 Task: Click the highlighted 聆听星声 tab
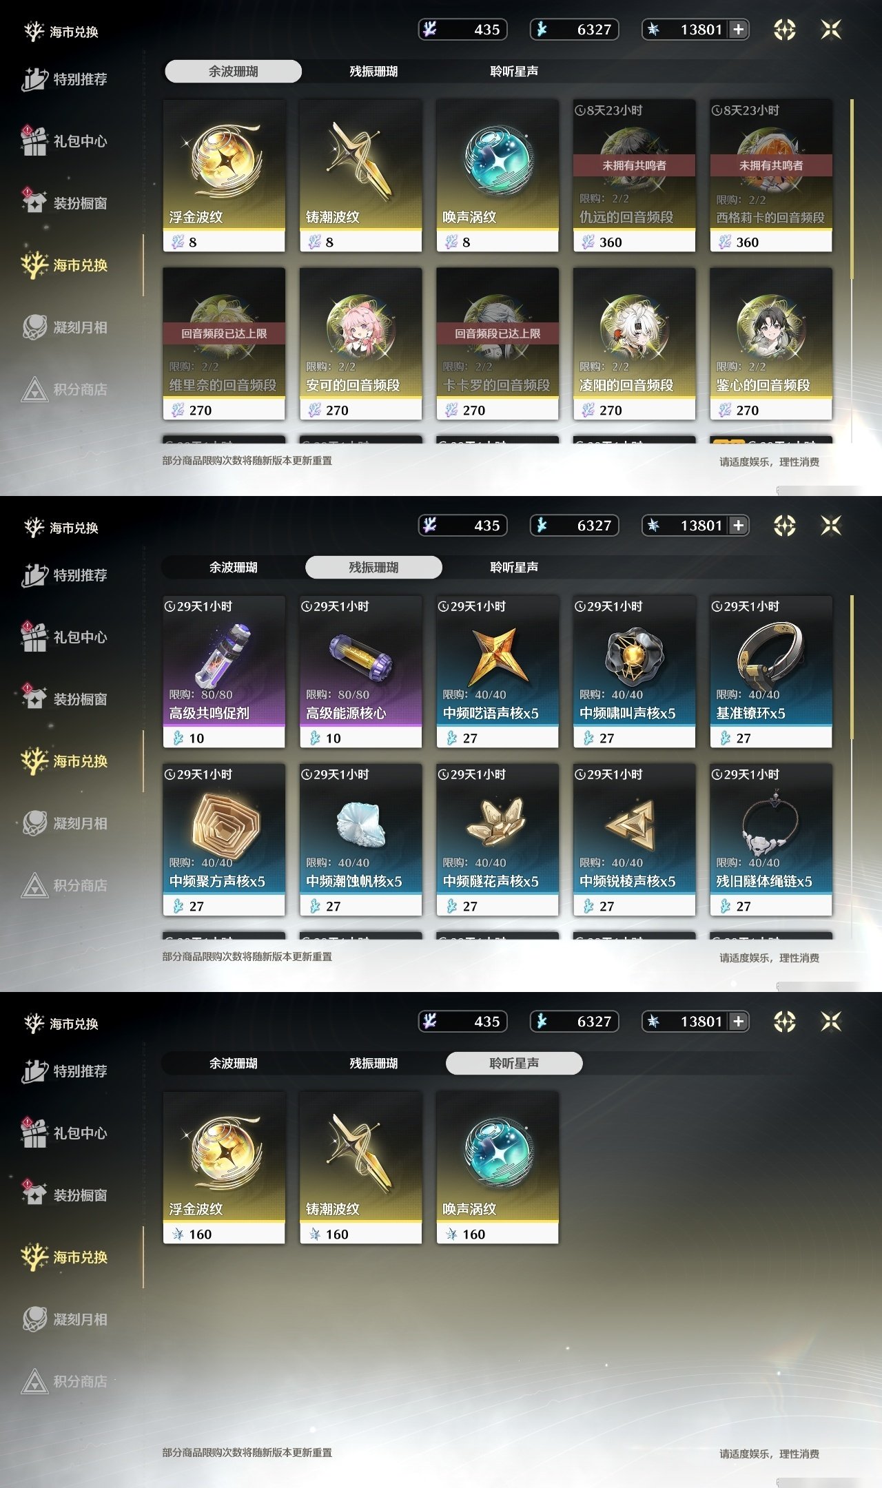(x=514, y=1064)
